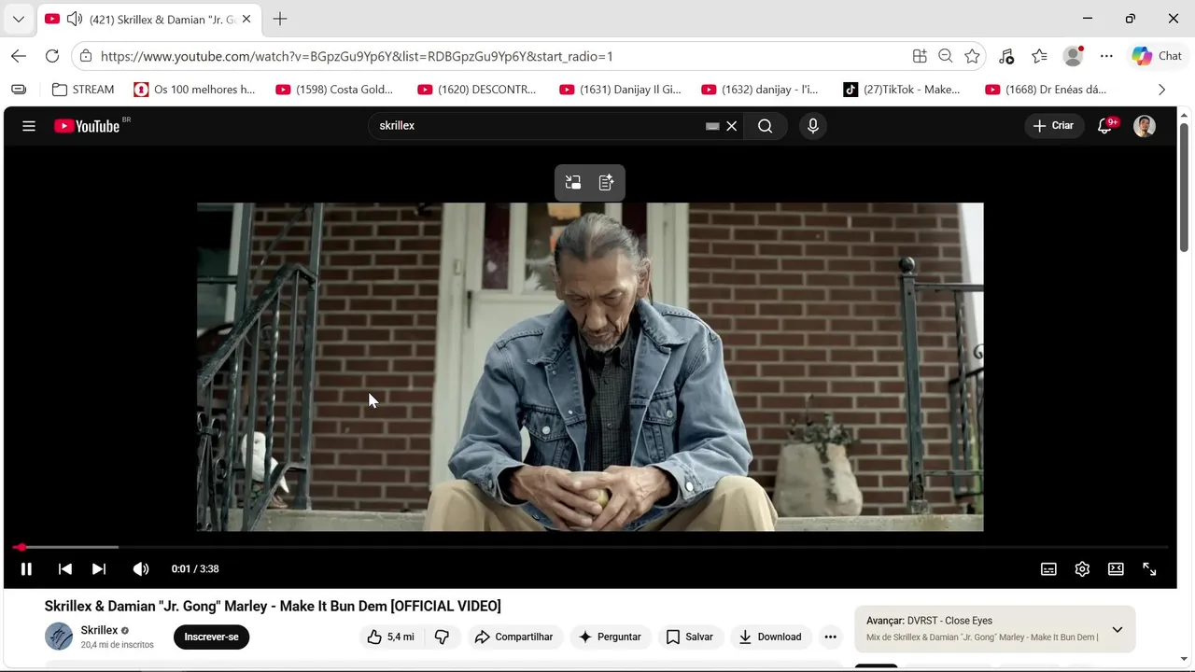Open the Edge settings and more menu
Image resolution: width=1195 pixels, height=672 pixels.
coord(1106,56)
